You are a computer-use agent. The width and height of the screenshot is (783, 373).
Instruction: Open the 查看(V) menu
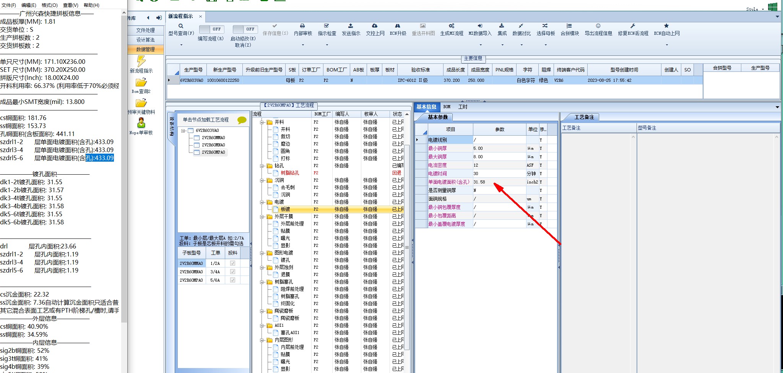[x=70, y=5]
